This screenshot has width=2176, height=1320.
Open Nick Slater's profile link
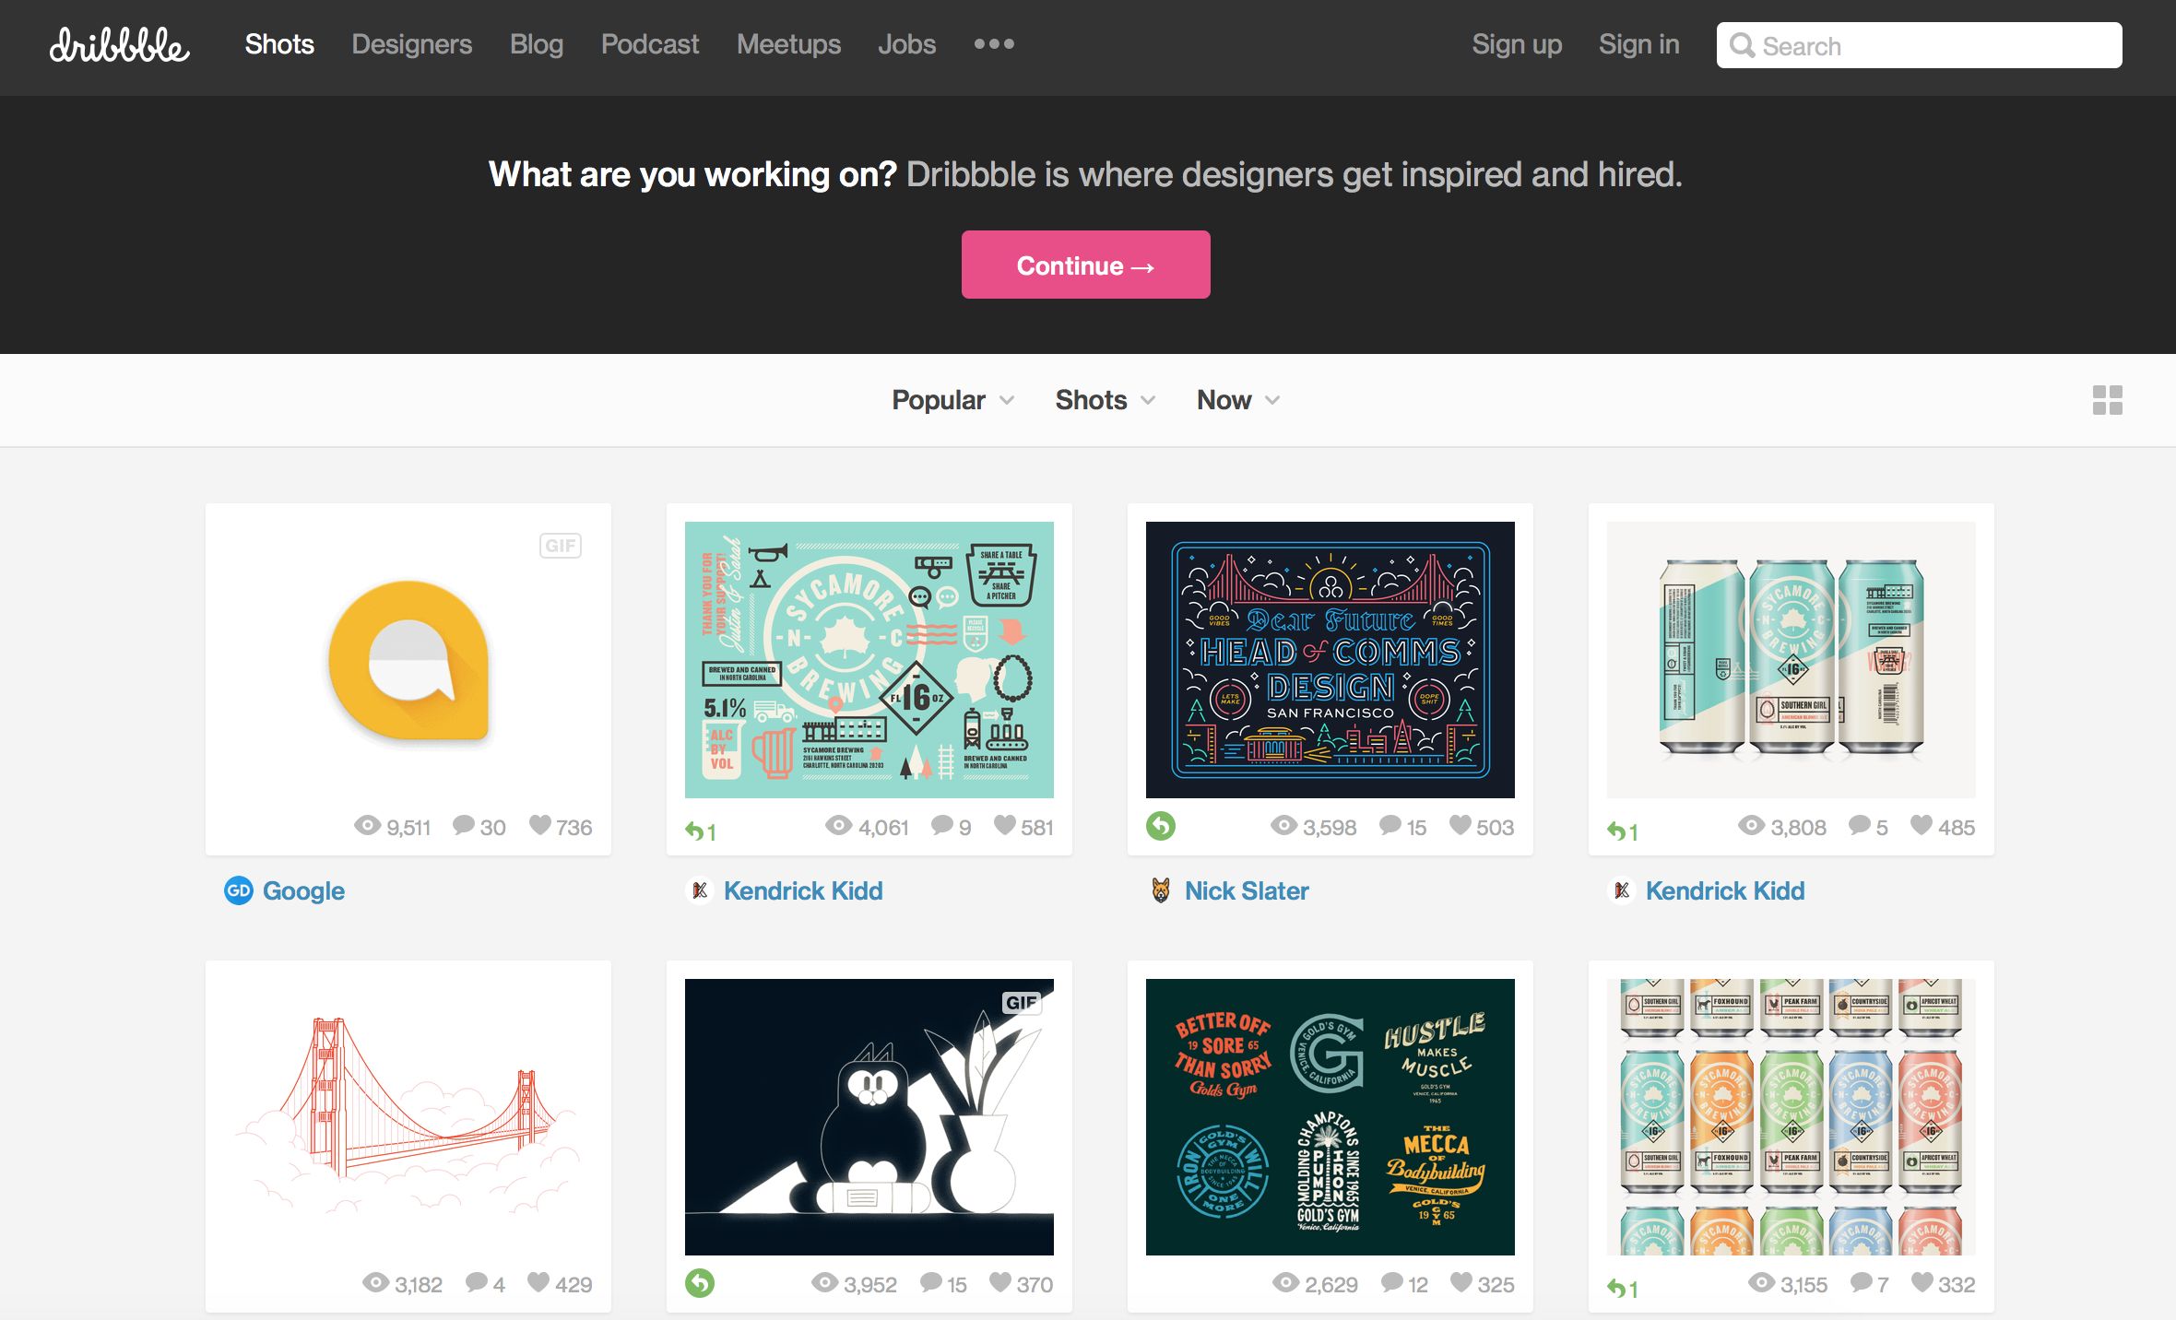[x=1247, y=890]
